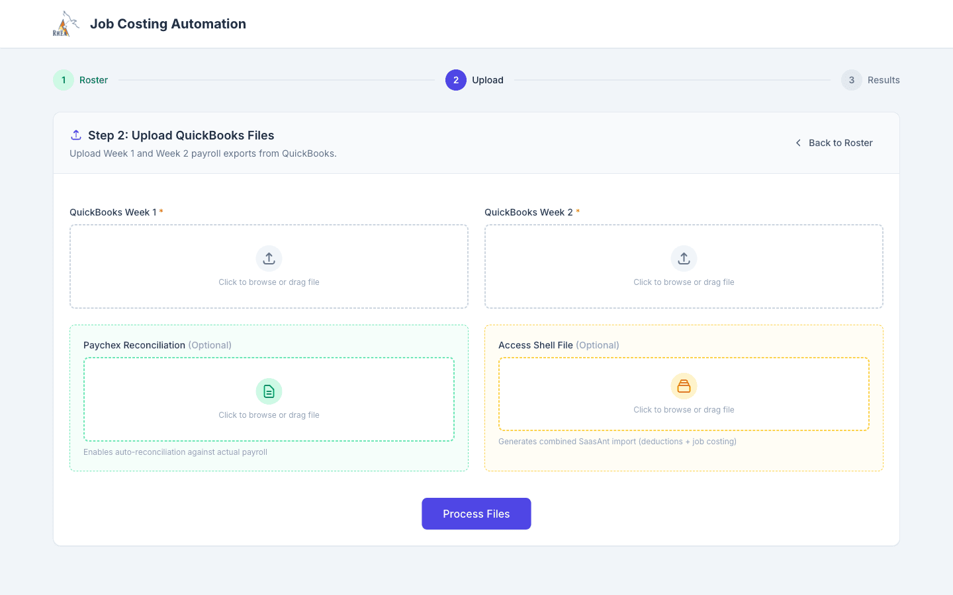
Task: Select step 2 Upload circle
Action: point(456,80)
